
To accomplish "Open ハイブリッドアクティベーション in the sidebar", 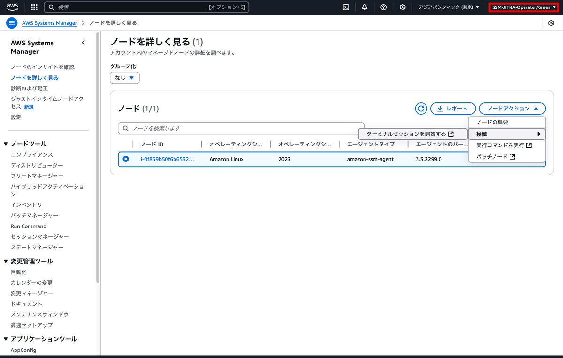I will pyautogui.click(x=47, y=190).
